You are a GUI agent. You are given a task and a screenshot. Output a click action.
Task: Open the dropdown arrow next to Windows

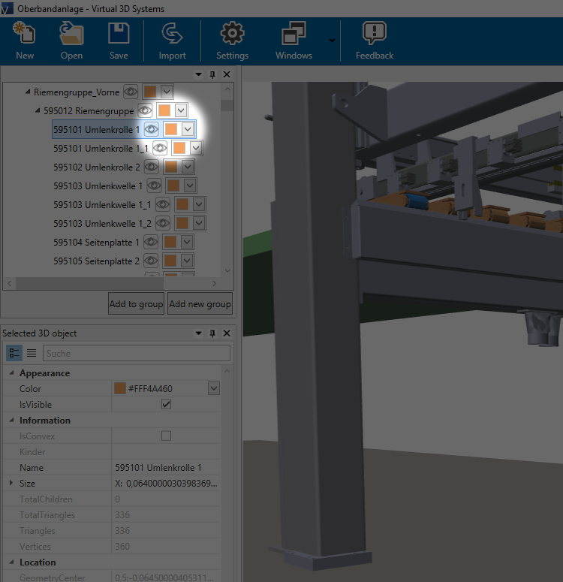click(332, 41)
